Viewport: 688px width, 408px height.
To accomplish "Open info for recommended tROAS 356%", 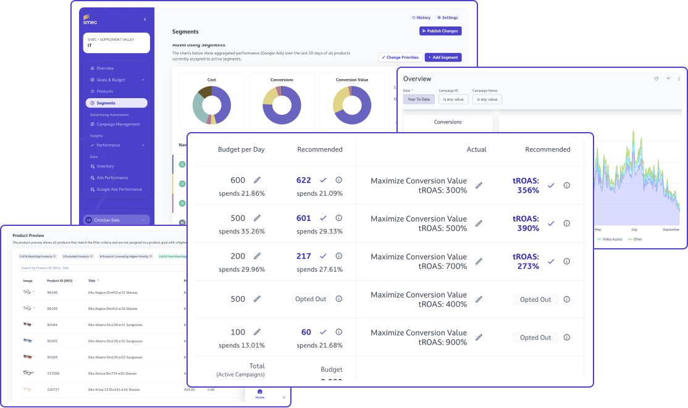I will [566, 185].
